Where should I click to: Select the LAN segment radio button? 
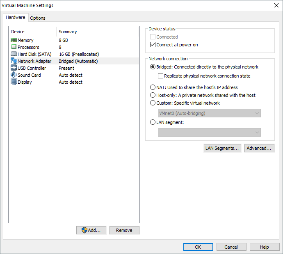point(153,122)
